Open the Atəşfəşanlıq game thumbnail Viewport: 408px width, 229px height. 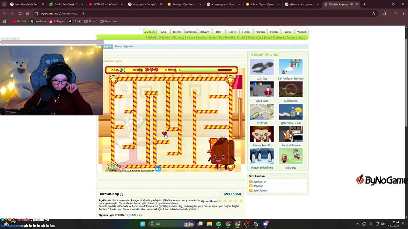pyautogui.click(x=291, y=89)
